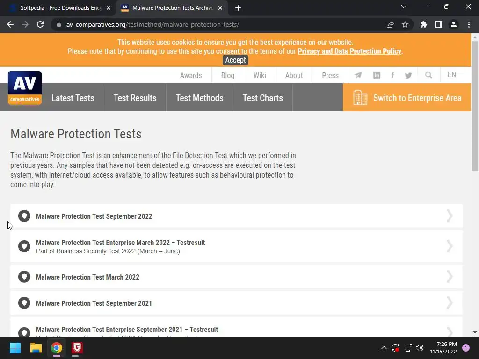The image size is (479, 359).
Task: Open the Chrome profile avatar
Action: pos(454,24)
